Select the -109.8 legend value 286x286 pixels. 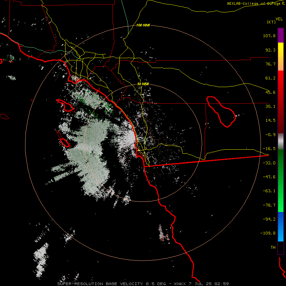[268, 233]
